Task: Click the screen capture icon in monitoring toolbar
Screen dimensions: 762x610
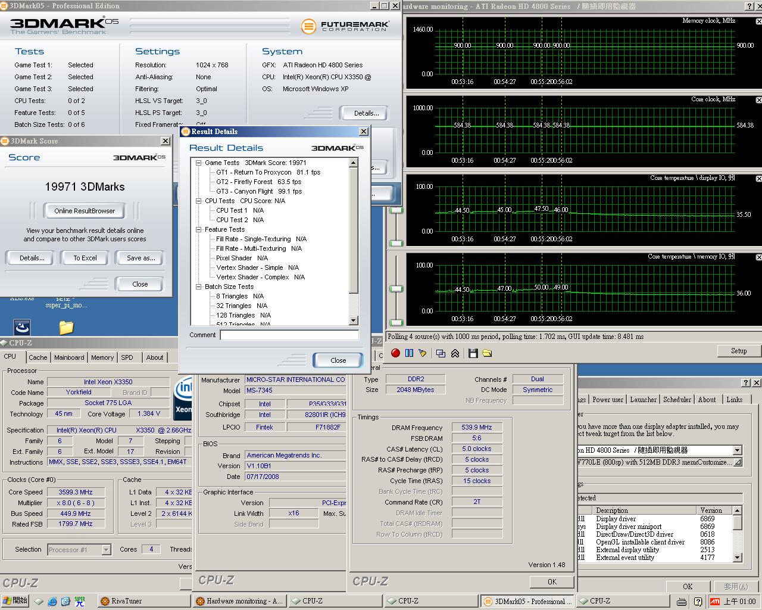Action: point(441,353)
